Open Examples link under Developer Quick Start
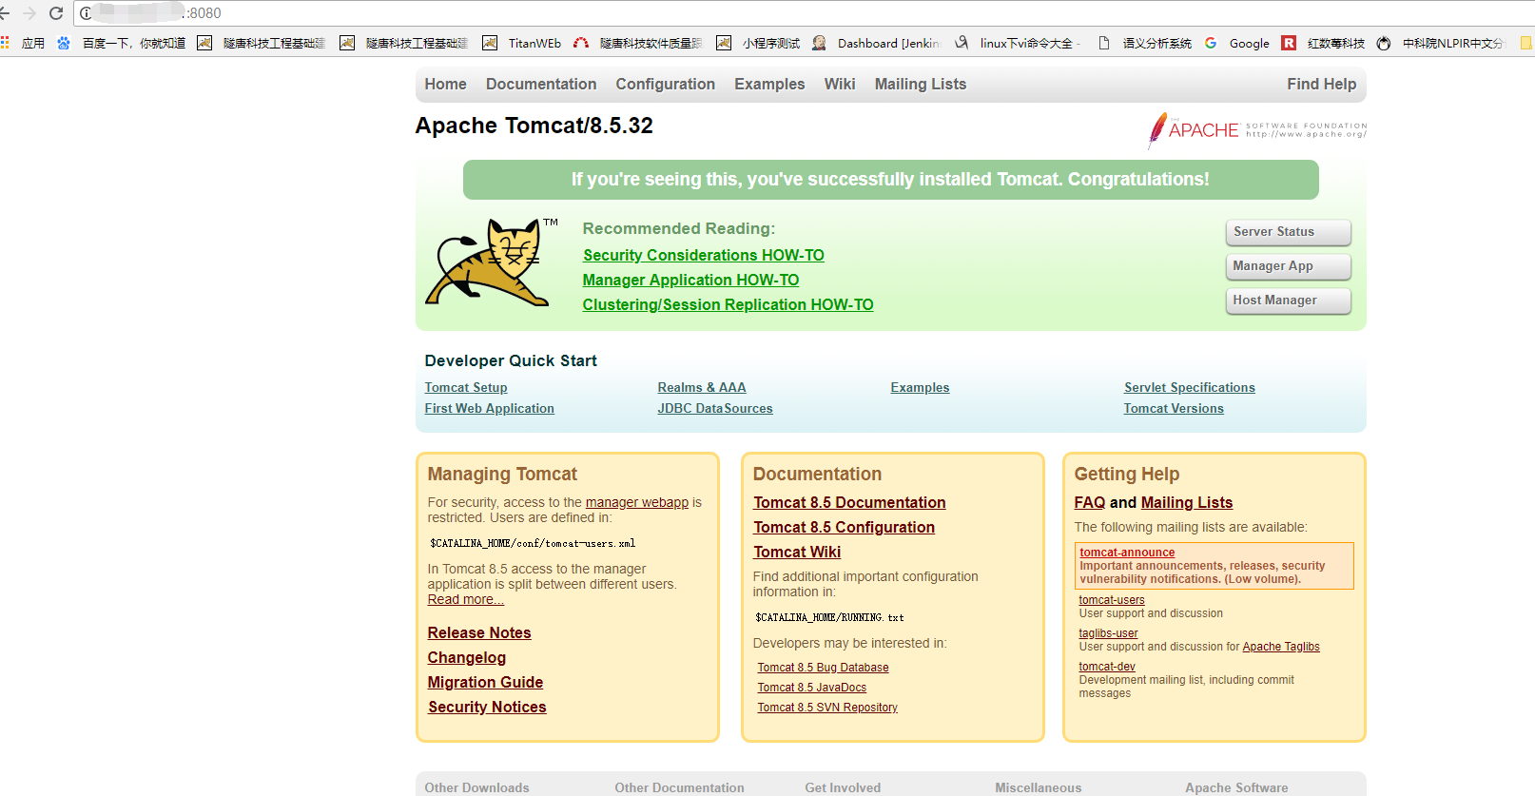This screenshot has height=796, width=1535. (920, 387)
